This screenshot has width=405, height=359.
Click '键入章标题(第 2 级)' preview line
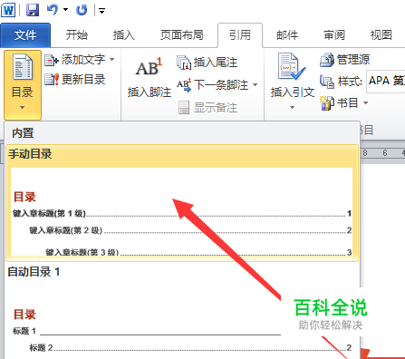[x=190, y=230]
